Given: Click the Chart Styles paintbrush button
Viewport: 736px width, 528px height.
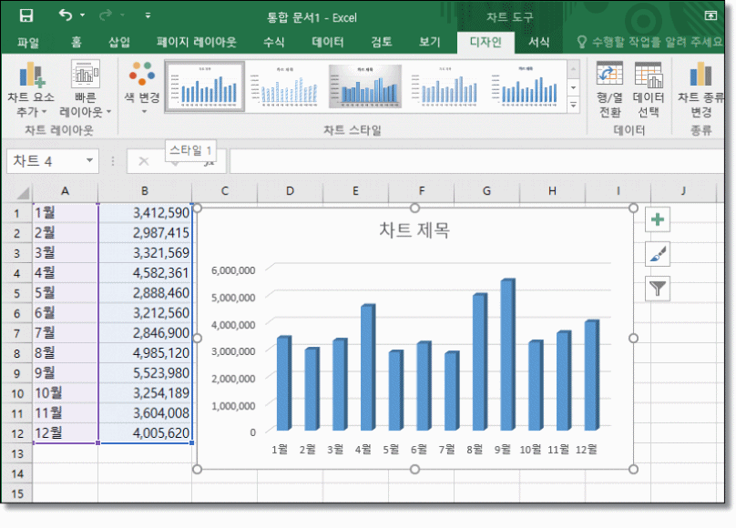Looking at the screenshot, I should click(657, 254).
